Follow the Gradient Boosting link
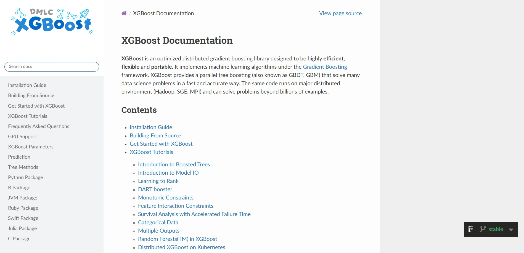This screenshot has width=524, height=253. point(325,67)
